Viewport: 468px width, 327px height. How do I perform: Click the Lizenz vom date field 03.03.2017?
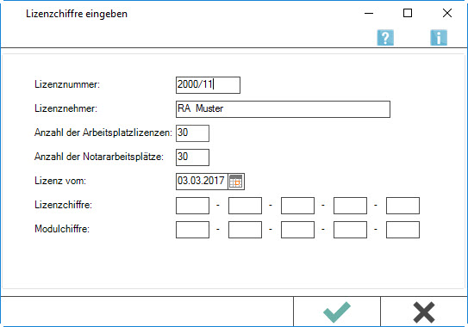click(x=202, y=182)
